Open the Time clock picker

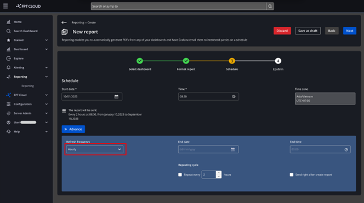click(234, 97)
